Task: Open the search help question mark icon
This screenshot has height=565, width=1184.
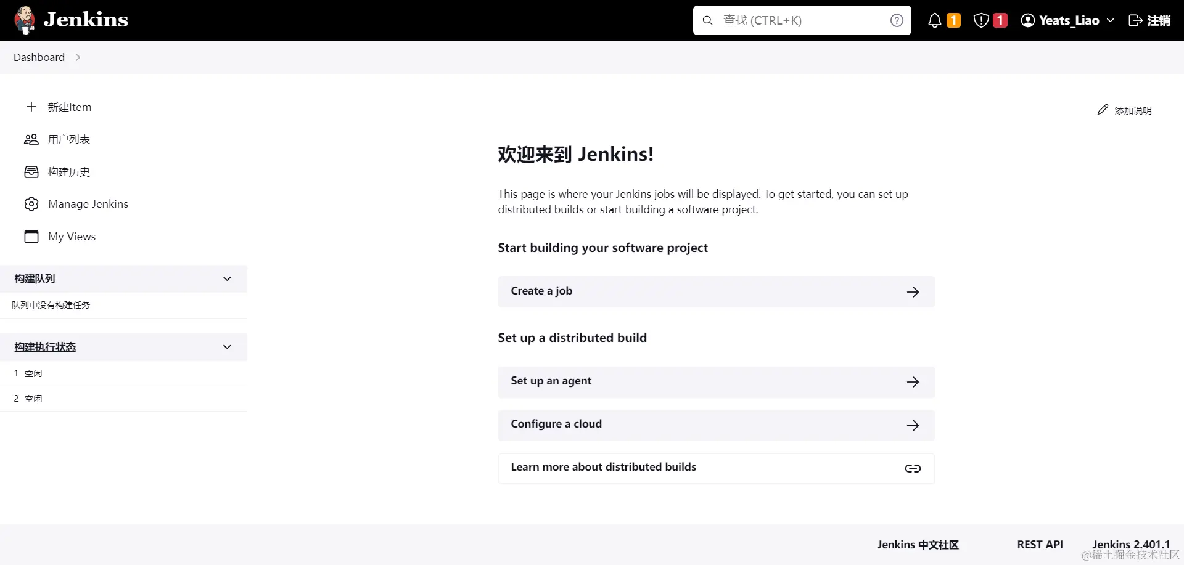Action: pos(897,20)
